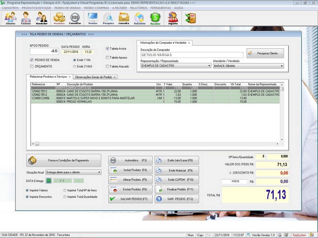Click the SALVAR PEDIDO (F7) button
This screenshot has height=238, width=318.
pos(128,199)
